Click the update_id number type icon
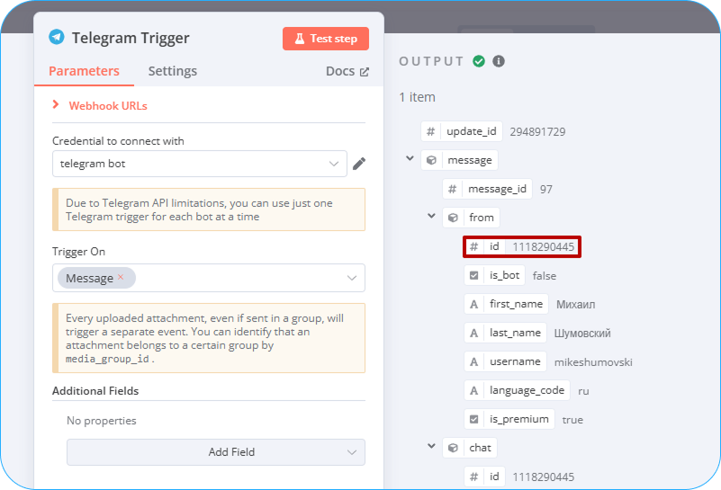Screen dimensions: 721x490 tap(431, 132)
